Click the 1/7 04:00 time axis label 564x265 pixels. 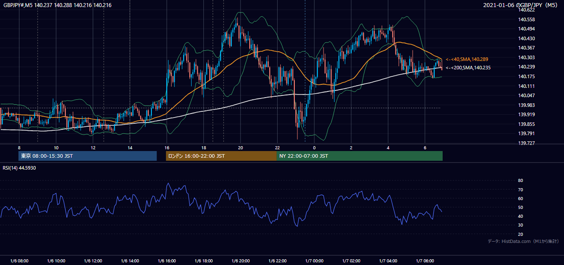click(388, 261)
